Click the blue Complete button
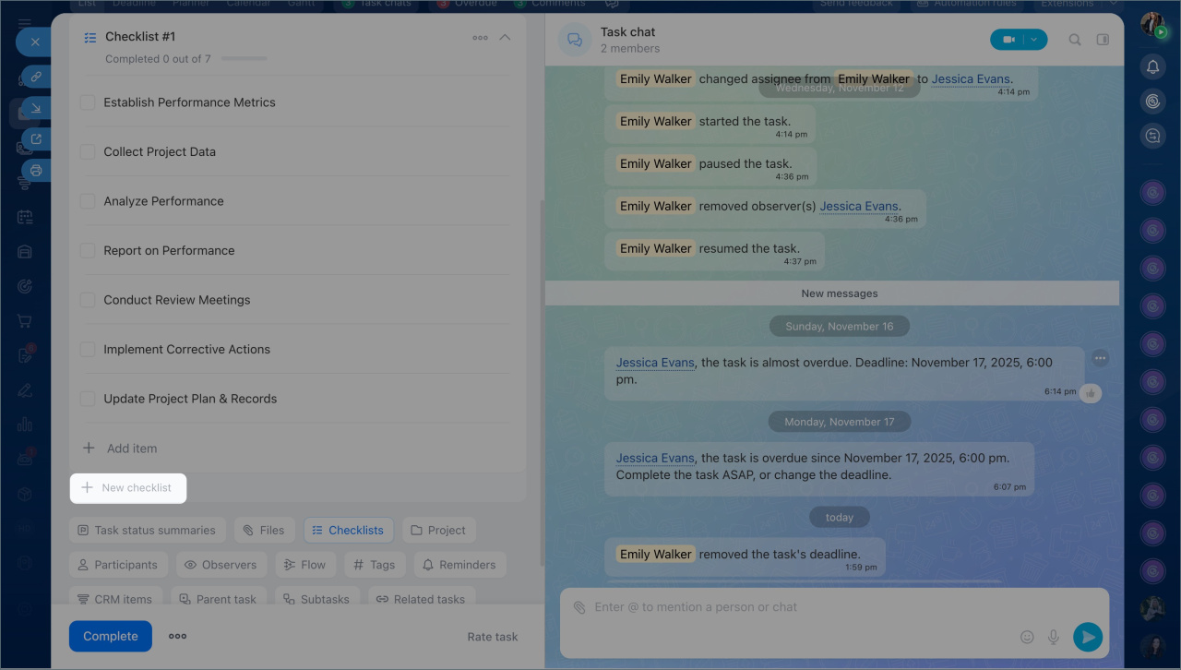The image size is (1181, 670). point(111,636)
